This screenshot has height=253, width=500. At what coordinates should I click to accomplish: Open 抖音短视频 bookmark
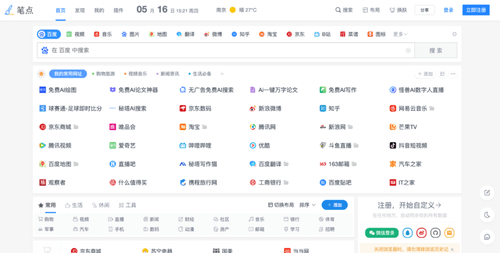click(408, 146)
